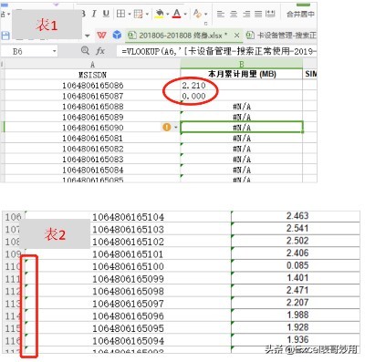Apply the yellow fill color bucket
The width and height of the screenshot is (365, 362).
pos(160,14)
